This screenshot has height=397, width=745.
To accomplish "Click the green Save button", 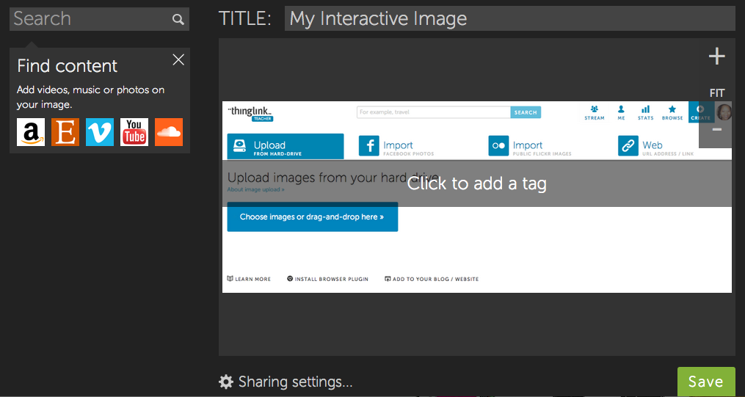I will coord(706,382).
